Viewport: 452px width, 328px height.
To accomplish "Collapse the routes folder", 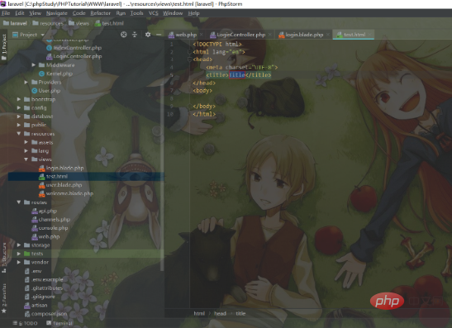I will [19, 202].
